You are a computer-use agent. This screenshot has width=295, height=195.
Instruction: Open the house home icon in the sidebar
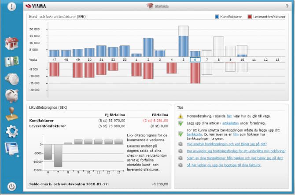pyautogui.click(x=11, y=44)
